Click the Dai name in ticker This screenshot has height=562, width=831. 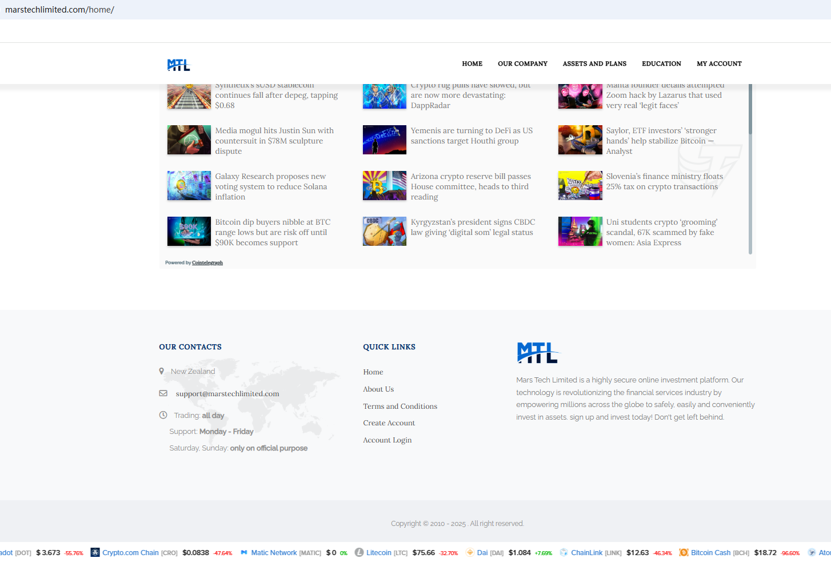pyautogui.click(x=482, y=552)
